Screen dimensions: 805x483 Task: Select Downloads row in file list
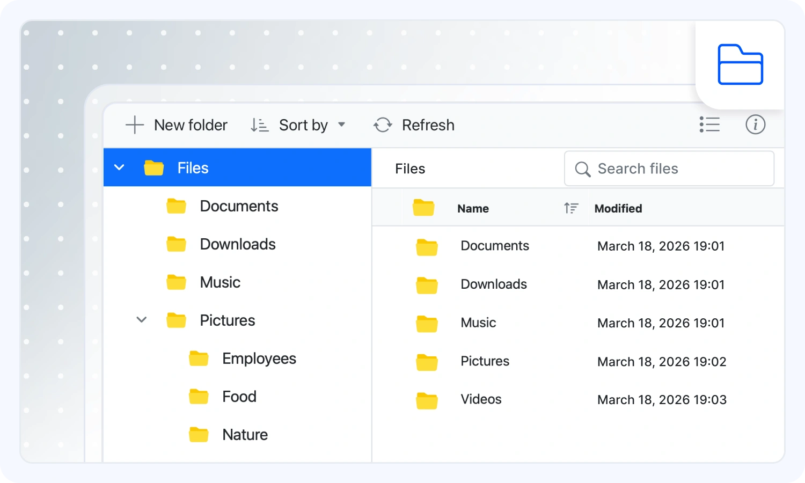pyautogui.click(x=578, y=284)
